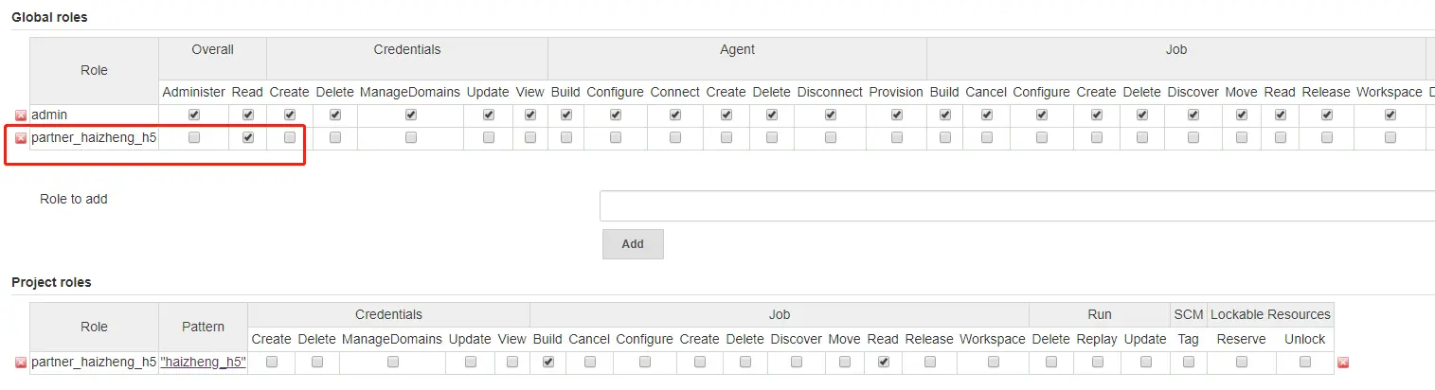Screen dimensions: 1435x390
Task: Uncheck Job Read in project roles row
Action: pos(883,362)
